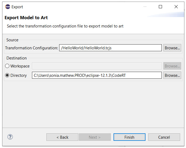Browse for the destination Directory
Viewport: 186px width, 148px height.
172,75
